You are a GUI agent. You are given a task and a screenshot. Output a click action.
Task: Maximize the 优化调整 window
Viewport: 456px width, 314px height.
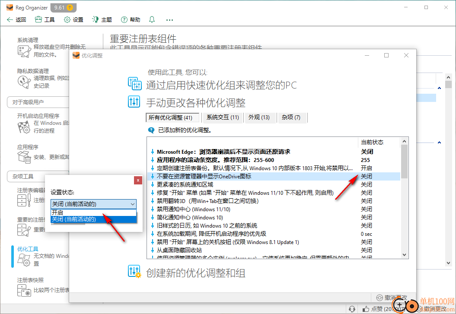coord(386,55)
